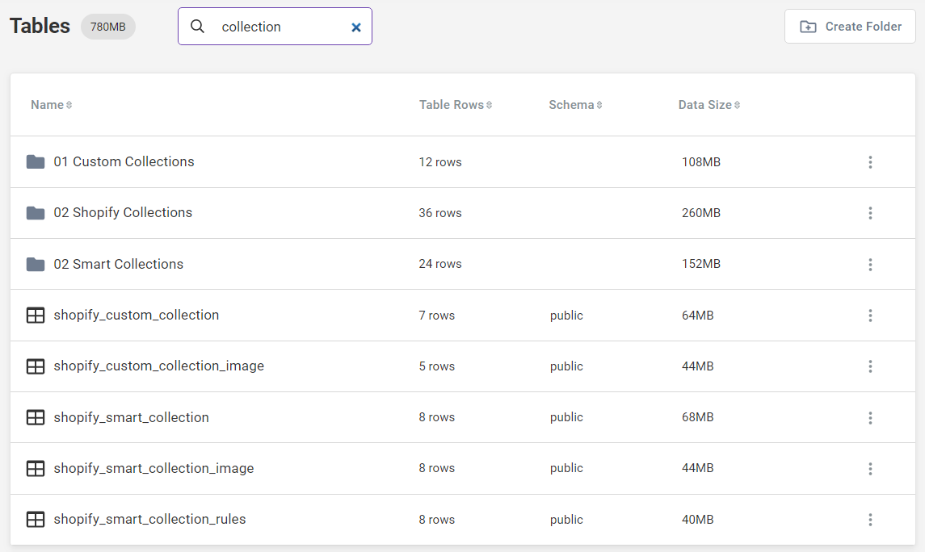The width and height of the screenshot is (925, 552).
Task: Click the 260MB data size value
Action: click(701, 213)
